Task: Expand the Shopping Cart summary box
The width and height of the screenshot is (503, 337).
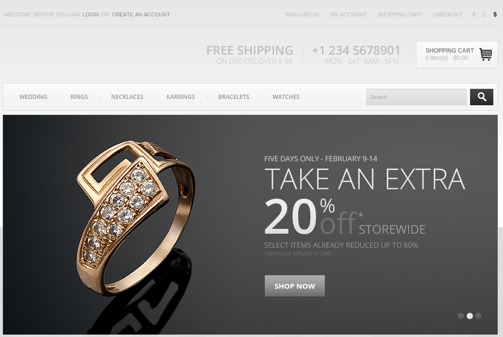Action: 457,55
